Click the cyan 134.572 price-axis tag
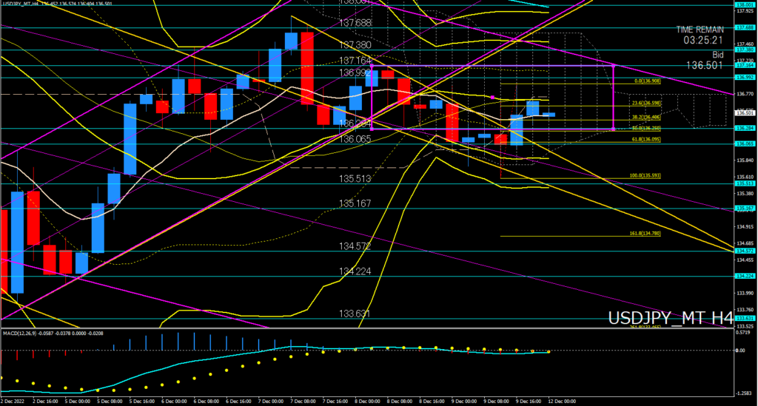Screen dimensions: 758x406 click(x=745, y=251)
